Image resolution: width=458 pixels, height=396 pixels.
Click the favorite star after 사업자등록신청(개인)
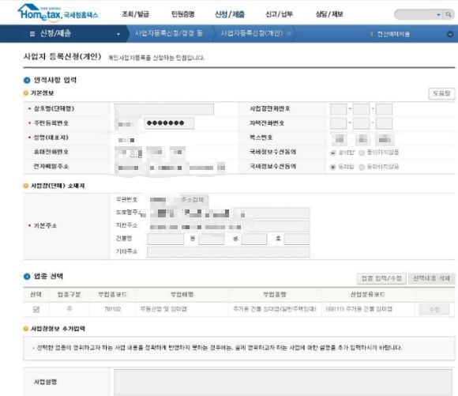pos(288,33)
